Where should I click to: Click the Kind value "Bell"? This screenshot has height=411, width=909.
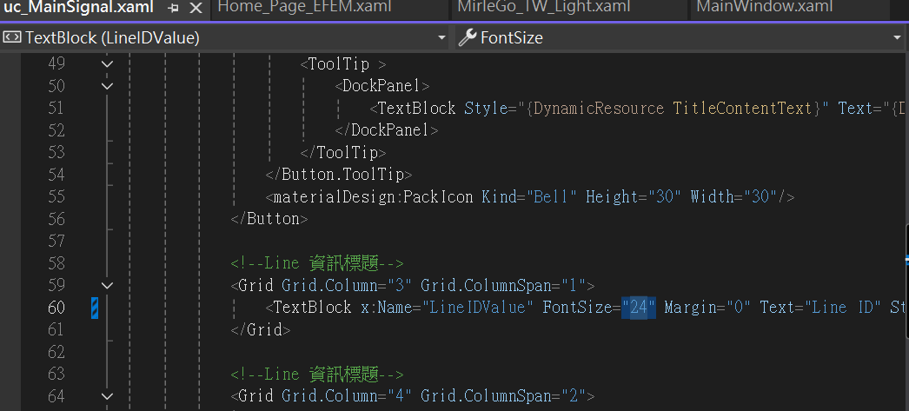(x=551, y=197)
